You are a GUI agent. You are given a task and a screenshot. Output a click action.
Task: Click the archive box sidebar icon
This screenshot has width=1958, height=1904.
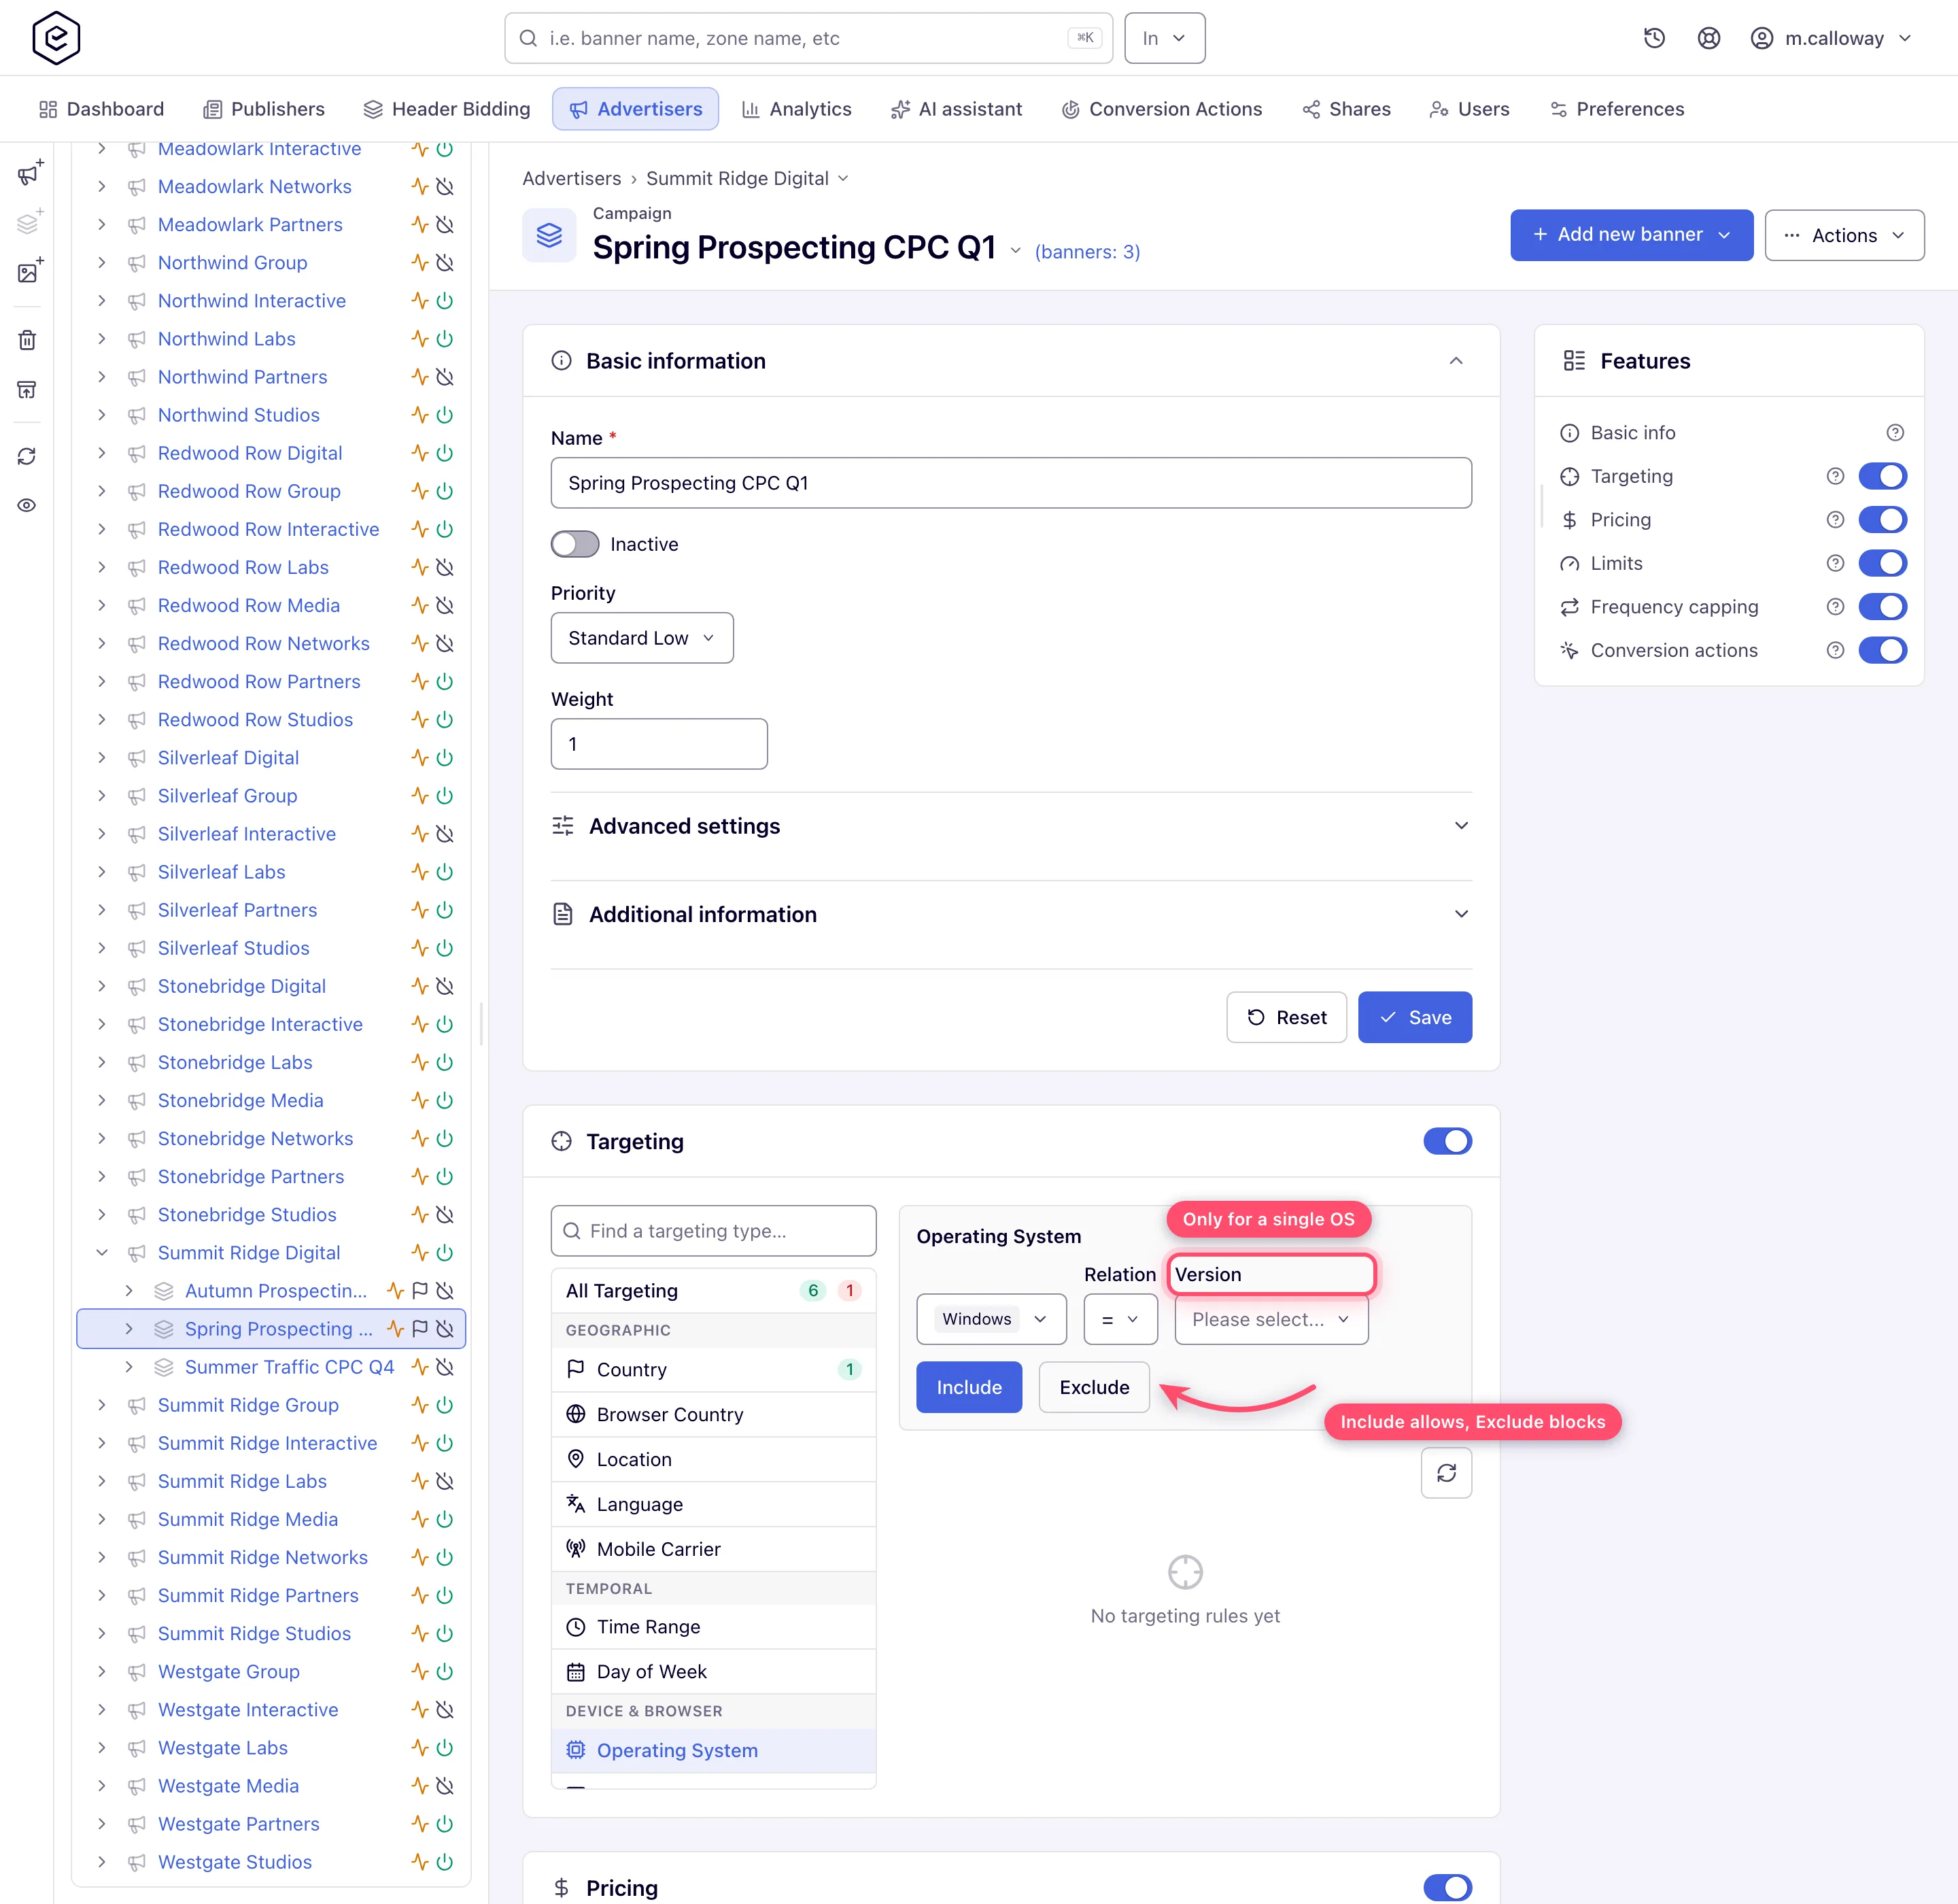click(27, 389)
